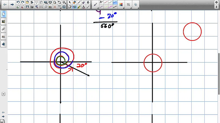Pick the black pen line style with cursor
The image size is (220, 123).
101,2
